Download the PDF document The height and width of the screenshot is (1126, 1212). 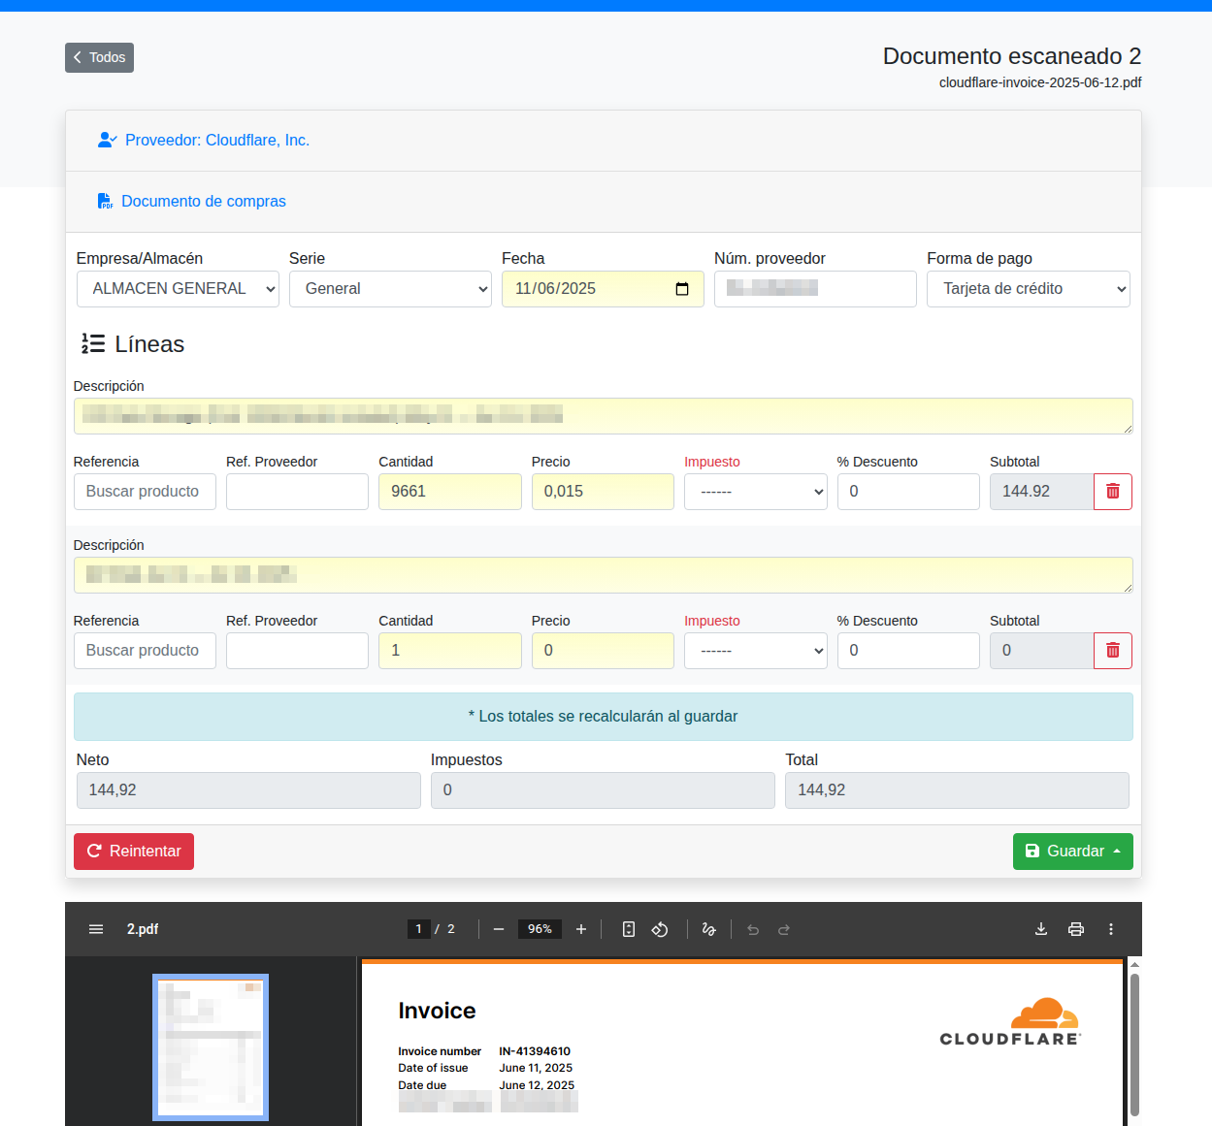(1041, 929)
